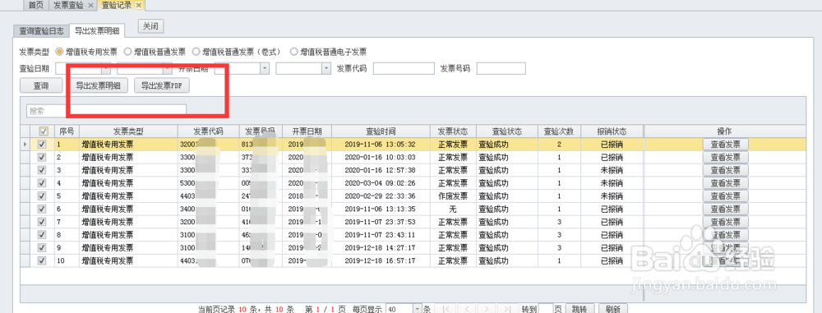
Task: Go to first page of records
Action: coord(446,309)
